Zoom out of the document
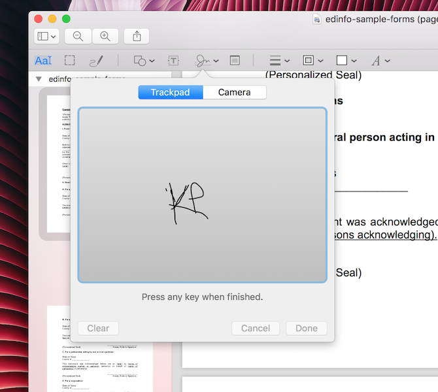This screenshot has width=438, height=392. [78, 37]
